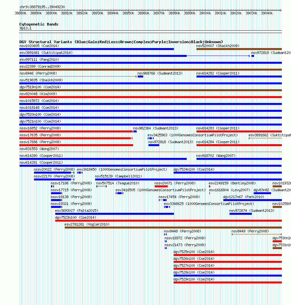Image resolution: width=291 pixels, height=305 pixels.
Task: Open nssv17454 (Perry2008) variant
Action: (163, 200)
